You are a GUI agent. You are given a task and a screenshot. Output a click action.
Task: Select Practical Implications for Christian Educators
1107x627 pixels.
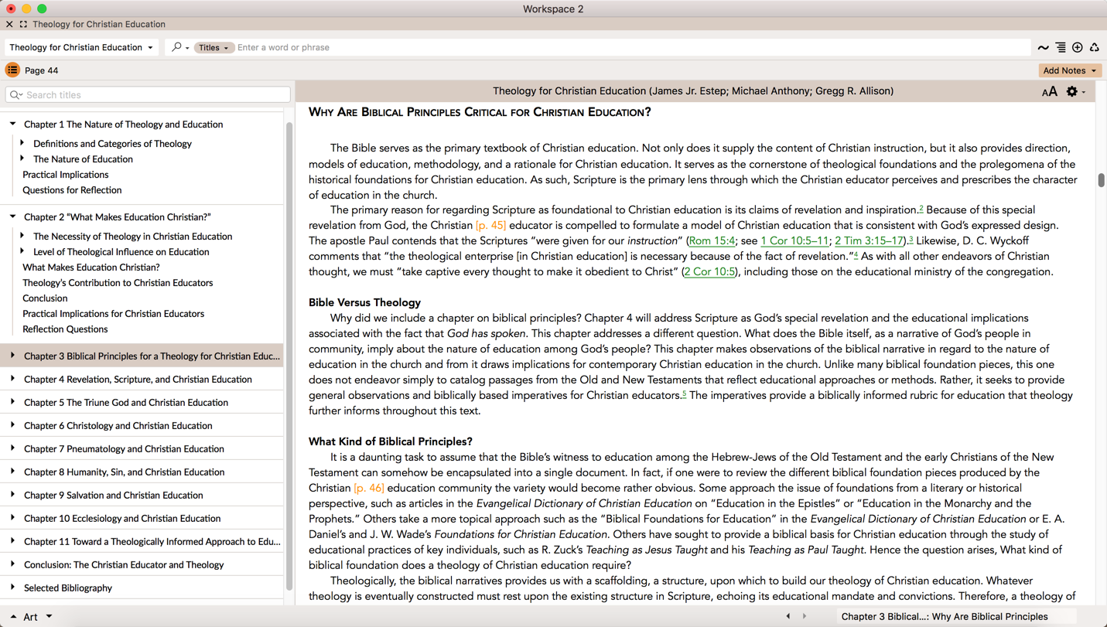(x=114, y=314)
